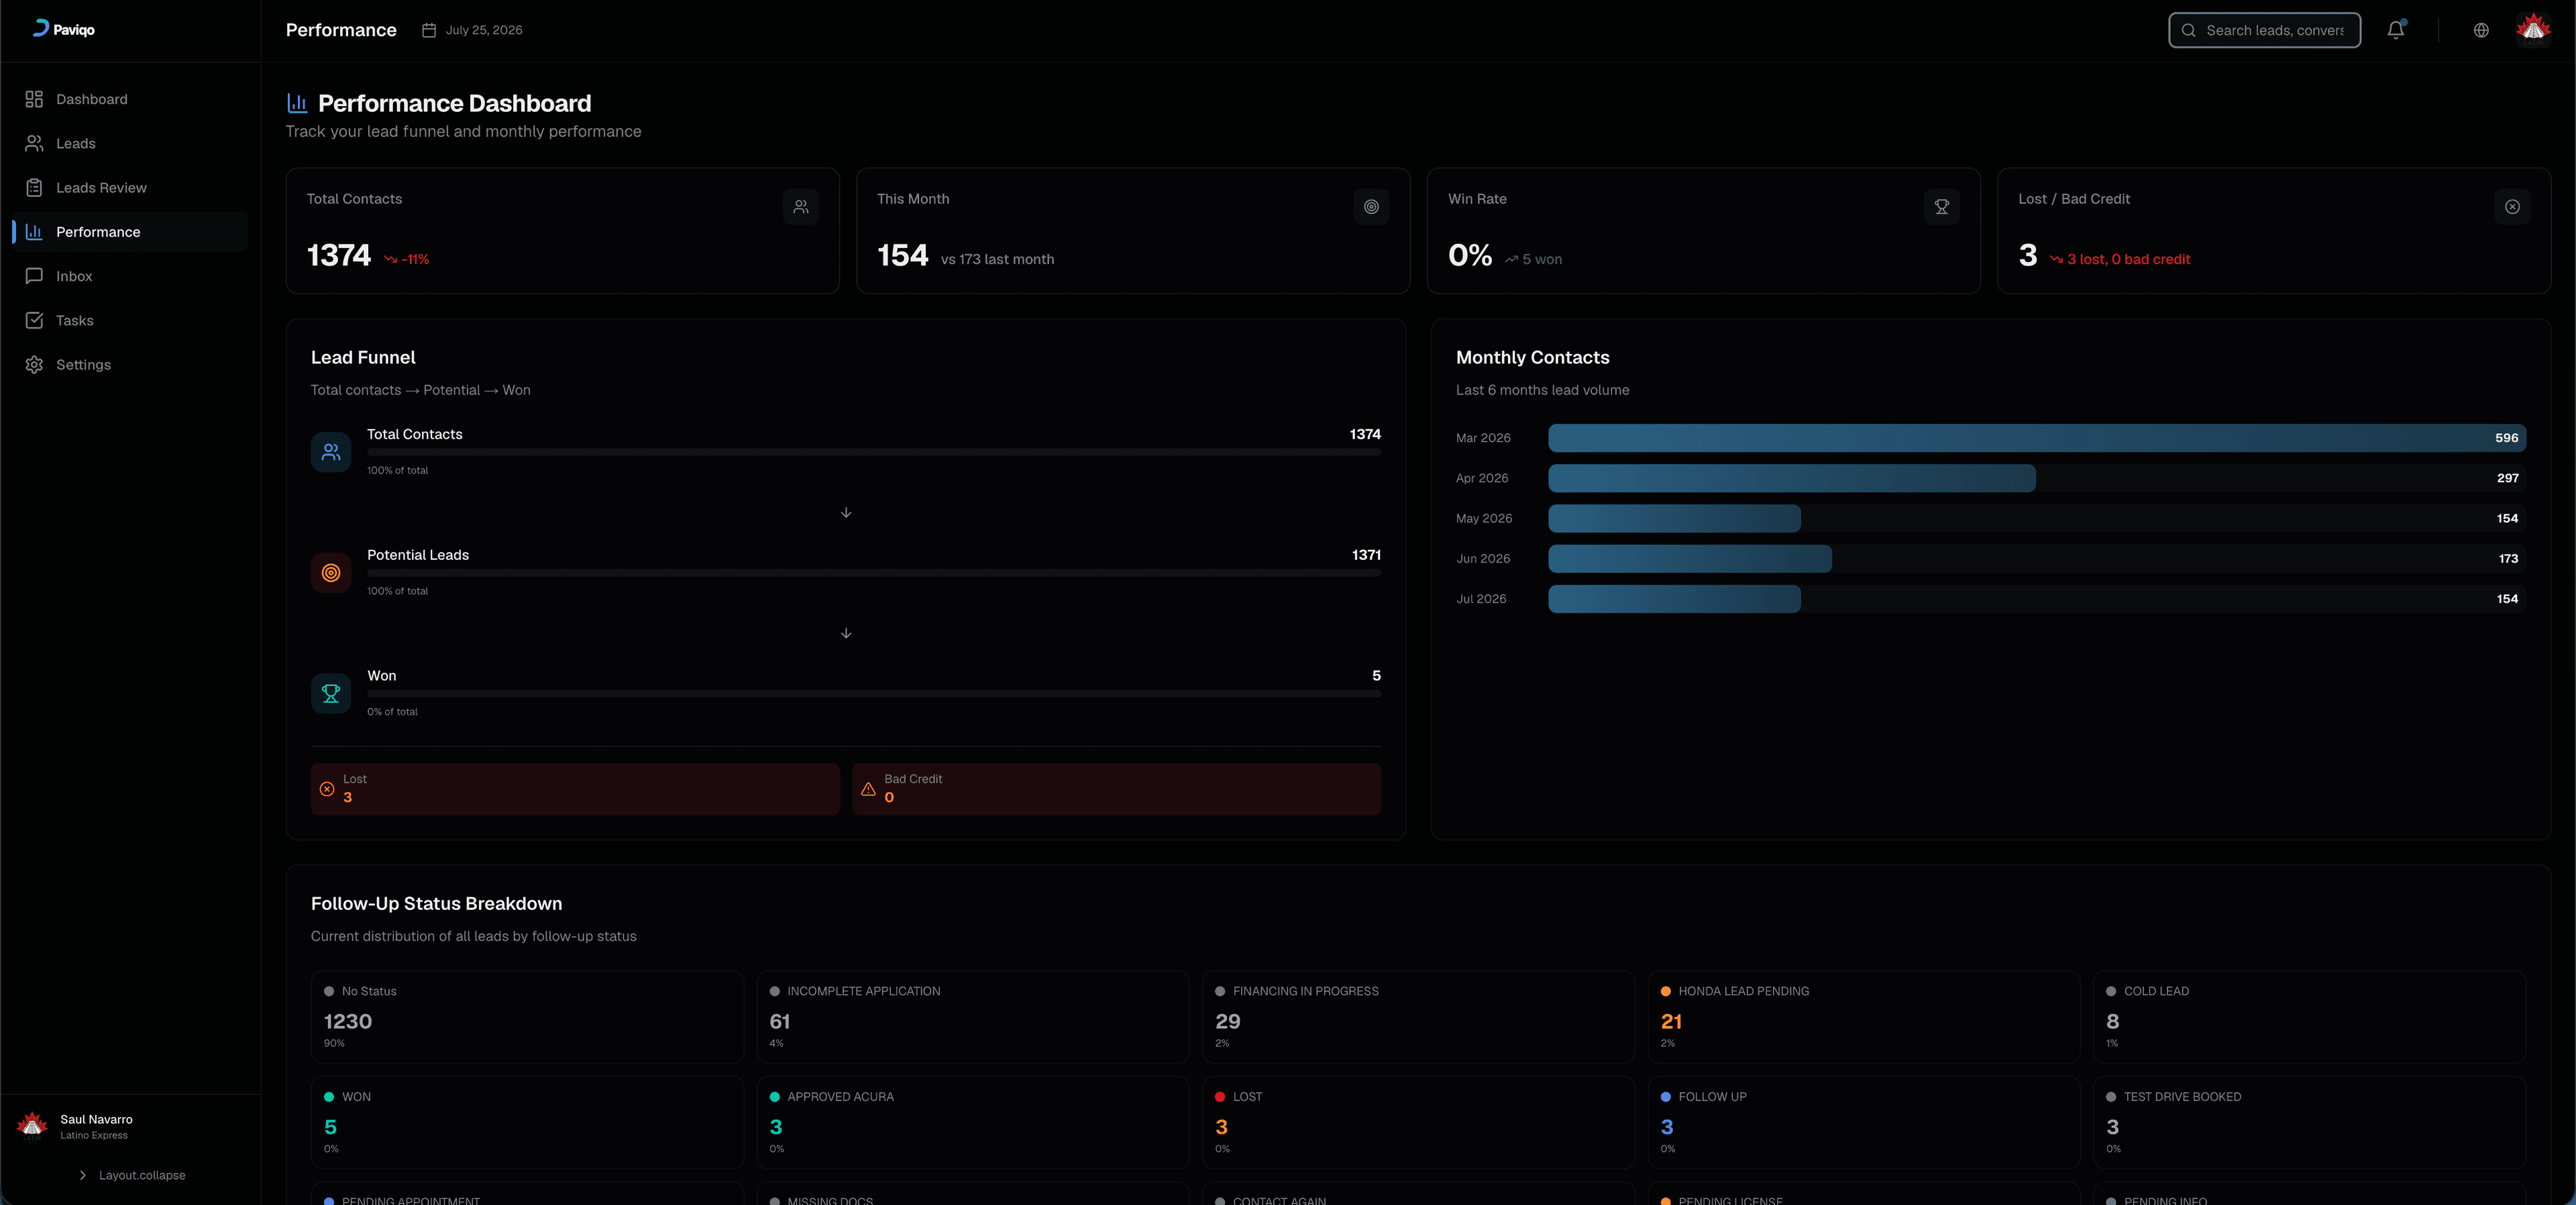This screenshot has width=2576, height=1205.
Task: Click the APPROVED ACURA status card
Action: [x=973, y=1122]
